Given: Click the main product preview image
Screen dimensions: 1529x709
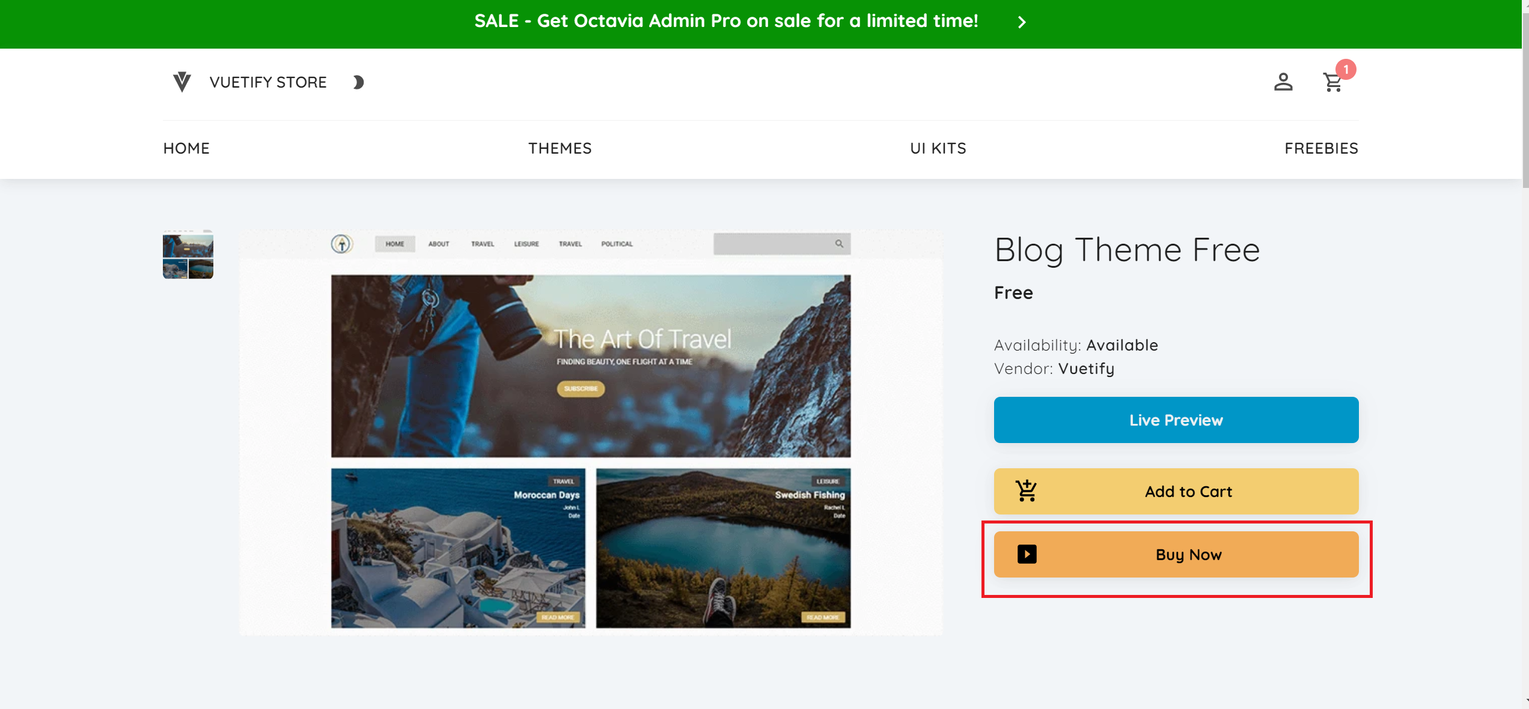Looking at the screenshot, I should coord(591,432).
